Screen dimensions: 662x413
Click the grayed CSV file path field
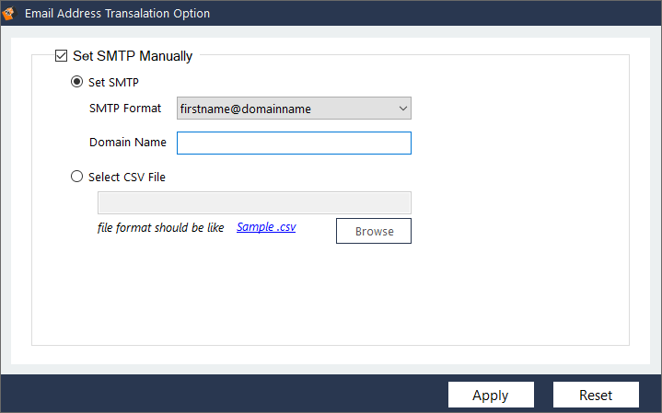tap(254, 203)
